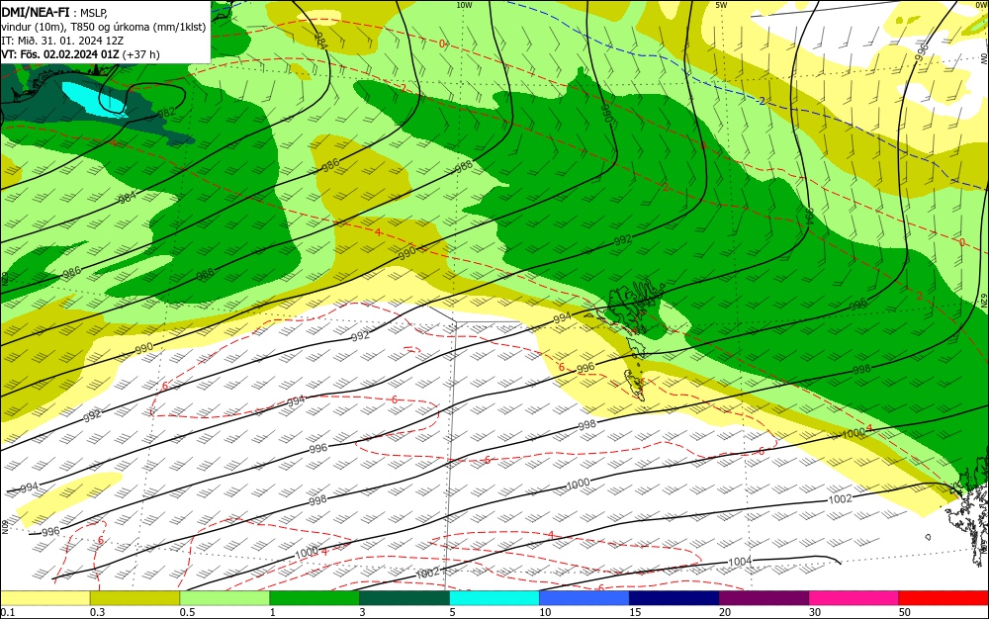Click the legend value "30"
The height and width of the screenshot is (619, 989).
click(x=815, y=612)
